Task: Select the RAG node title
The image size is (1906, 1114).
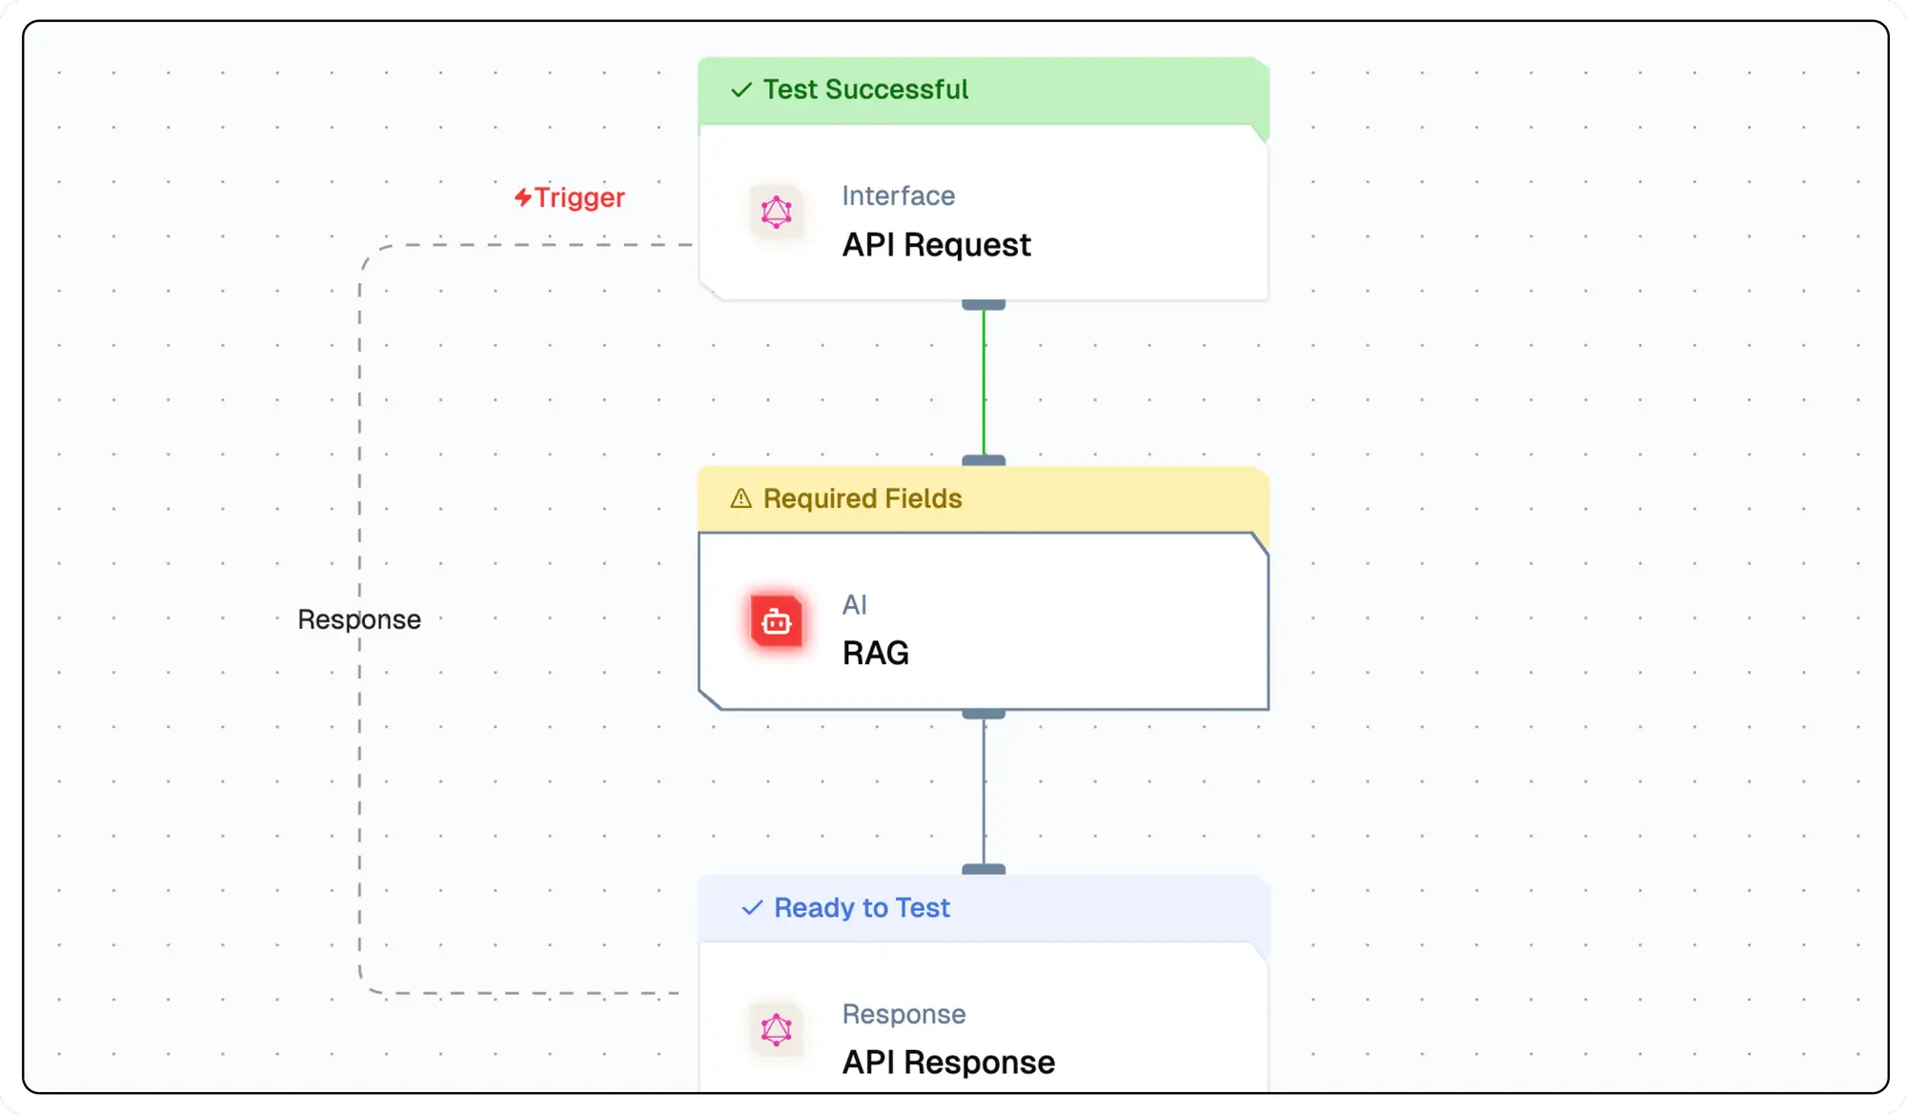Action: point(875,654)
